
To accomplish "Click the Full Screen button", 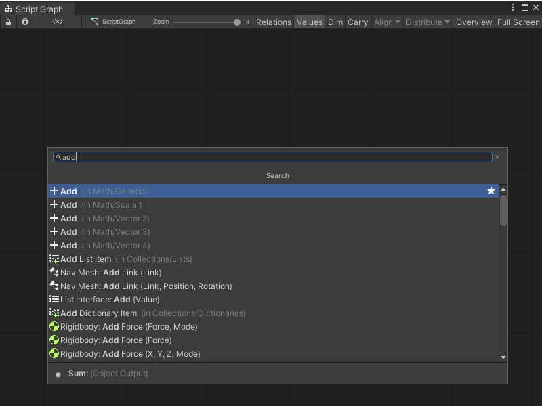I will click(x=517, y=22).
